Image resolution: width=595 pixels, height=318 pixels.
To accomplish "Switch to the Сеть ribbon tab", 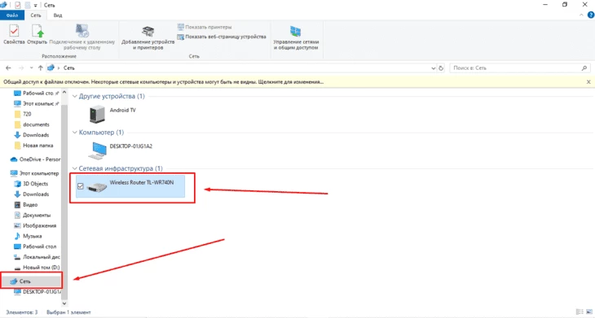I will (36, 15).
